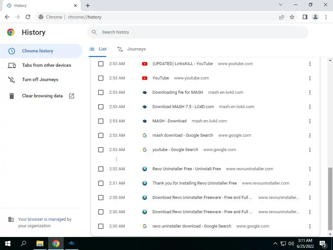Image resolution: width=333 pixels, height=250 pixels.
Task: Click scrollbar down arrow of history list
Action: (330, 234)
